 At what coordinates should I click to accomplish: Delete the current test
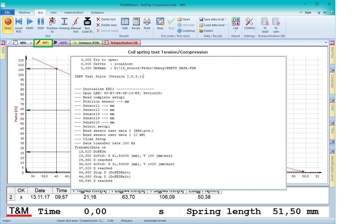click(x=106, y=19)
